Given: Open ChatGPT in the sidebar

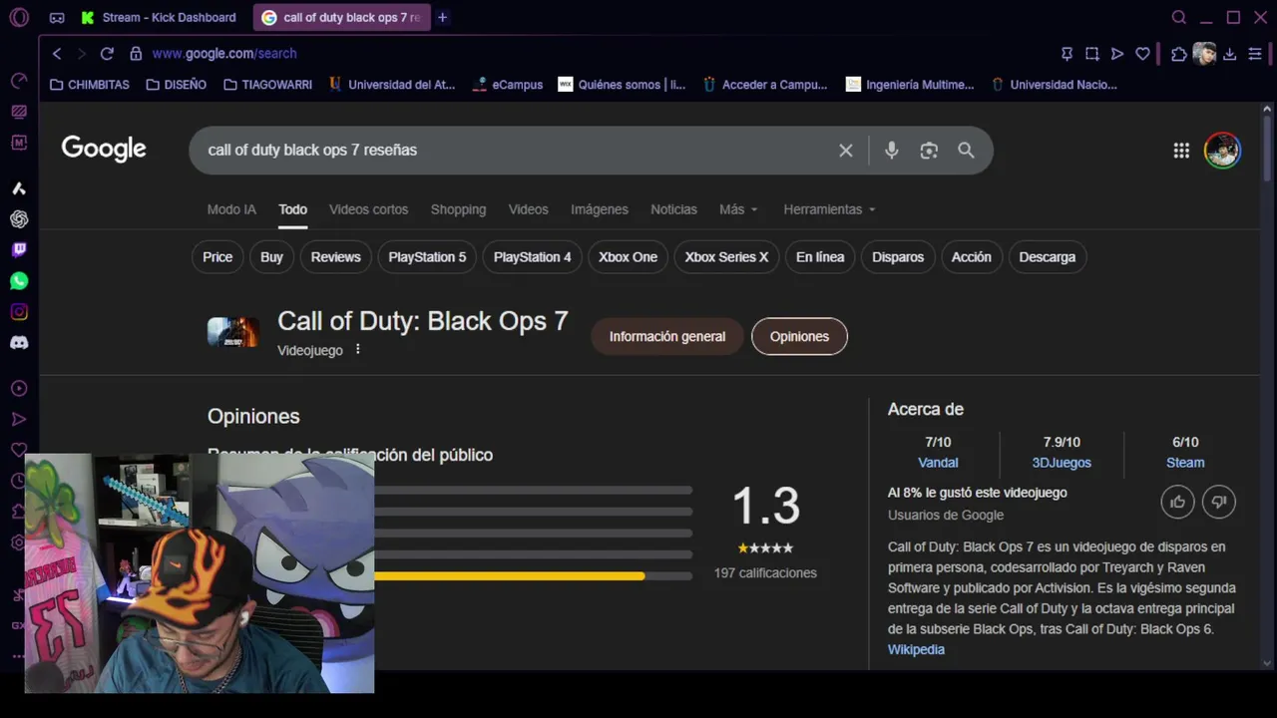Looking at the screenshot, I should pyautogui.click(x=19, y=219).
